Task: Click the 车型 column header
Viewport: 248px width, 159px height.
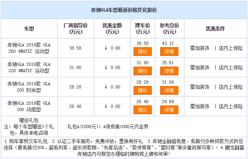Action: point(29,29)
